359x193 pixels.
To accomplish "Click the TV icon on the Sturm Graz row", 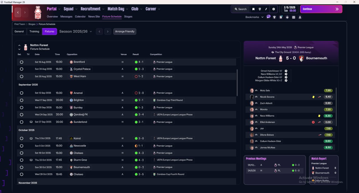I will tap(31, 160).
